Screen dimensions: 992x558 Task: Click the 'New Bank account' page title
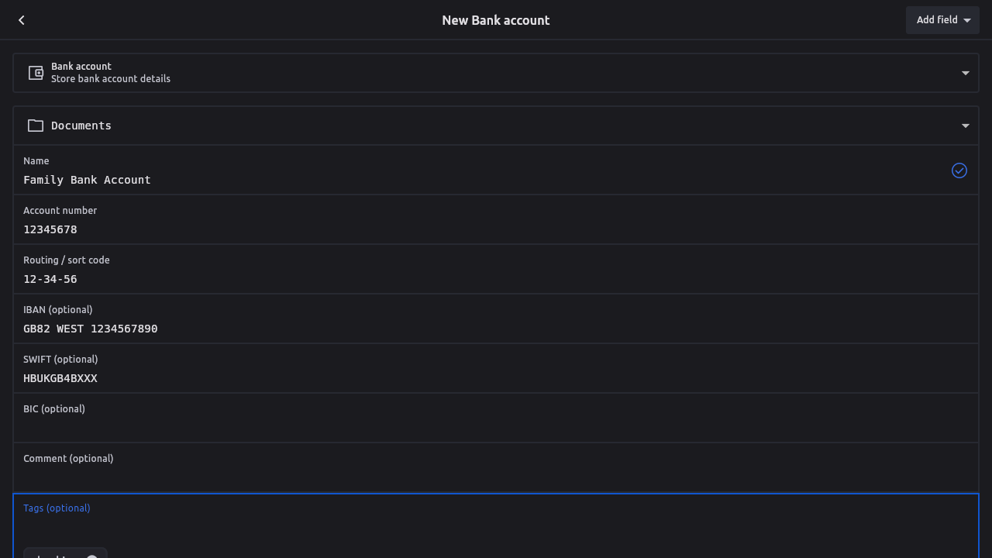click(496, 20)
